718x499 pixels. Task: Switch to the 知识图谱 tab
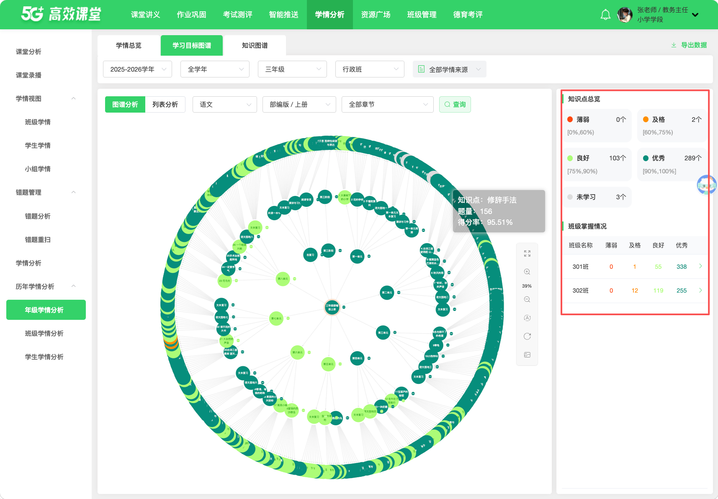click(x=255, y=45)
